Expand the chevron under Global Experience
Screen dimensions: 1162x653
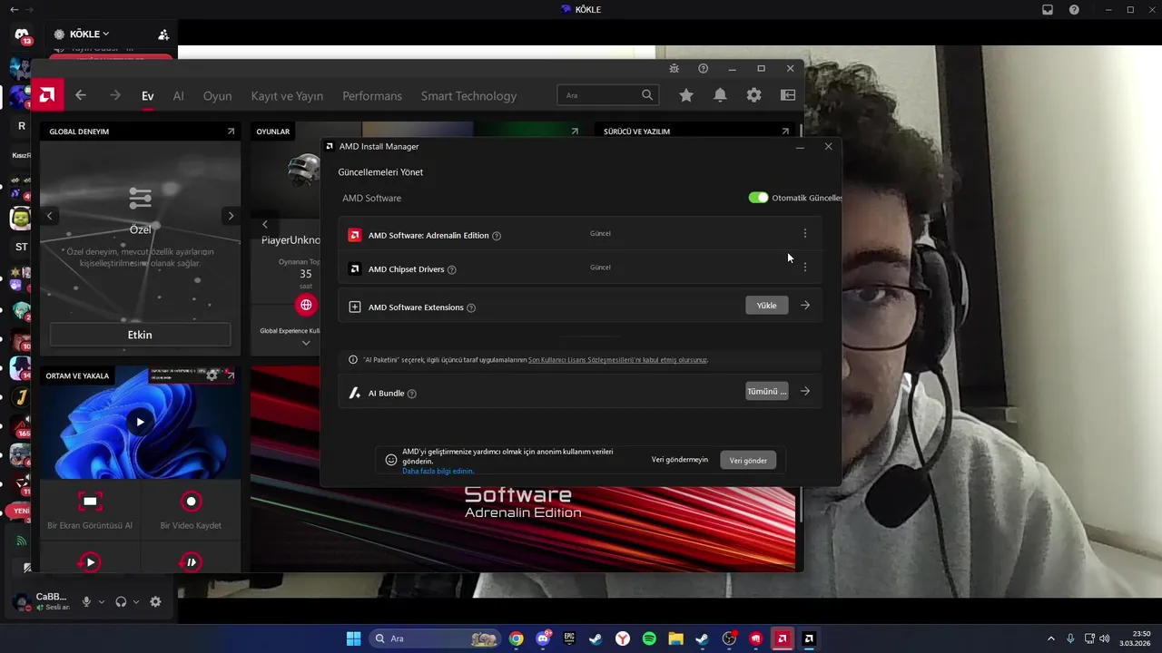(x=306, y=343)
